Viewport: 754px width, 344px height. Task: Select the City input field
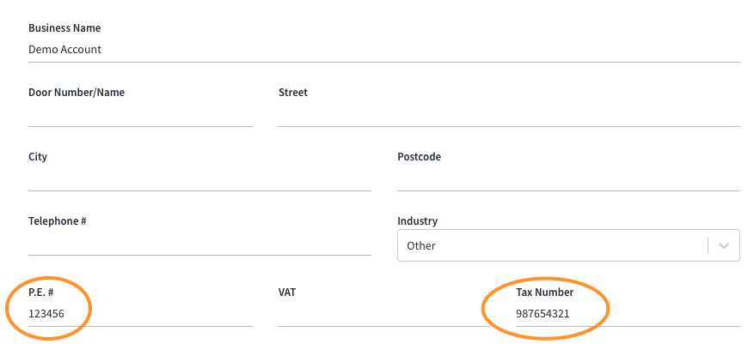tap(199, 178)
